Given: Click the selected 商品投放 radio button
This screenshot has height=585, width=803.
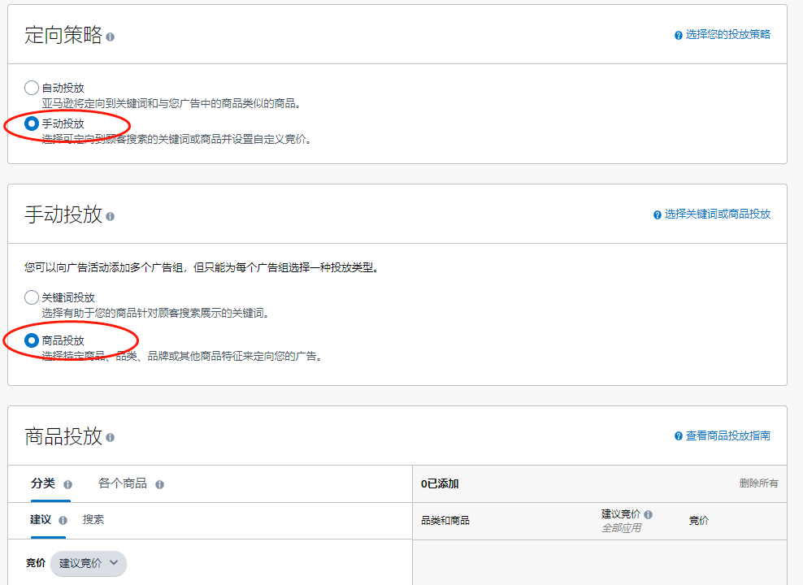Looking at the screenshot, I should [31, 339].
